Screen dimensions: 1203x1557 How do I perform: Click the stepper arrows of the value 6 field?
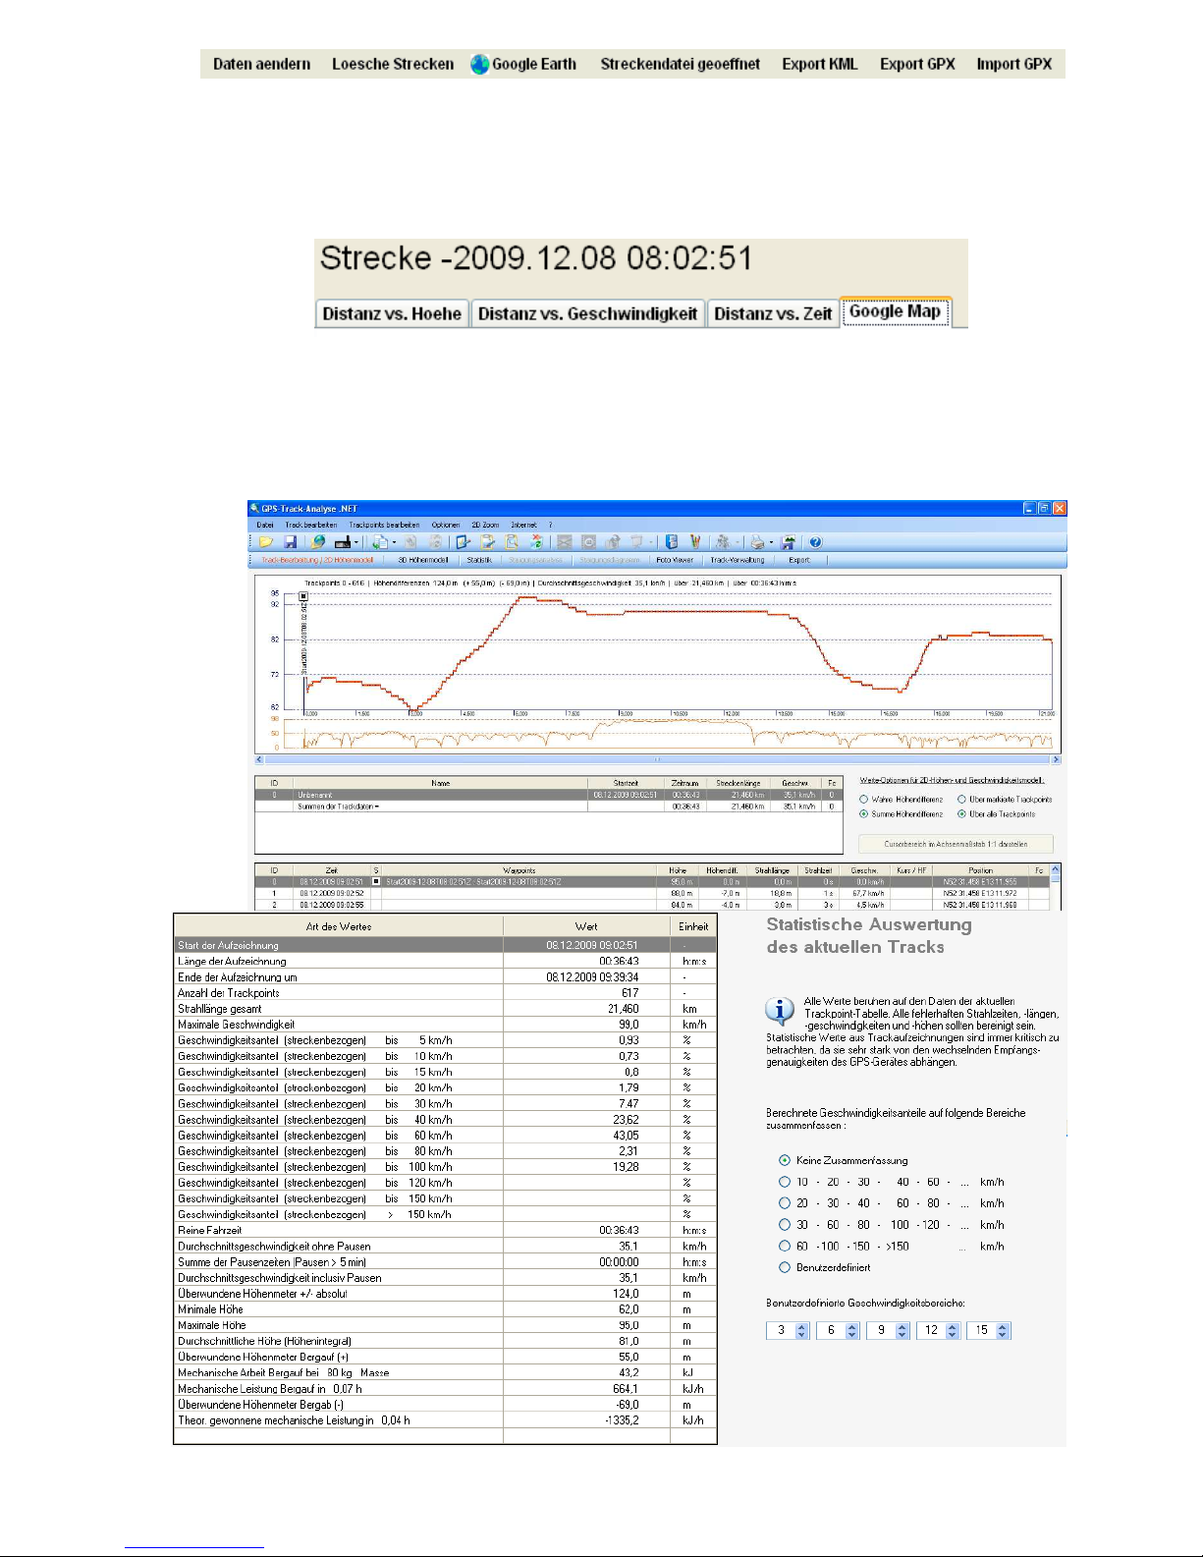click(852, 1331)
